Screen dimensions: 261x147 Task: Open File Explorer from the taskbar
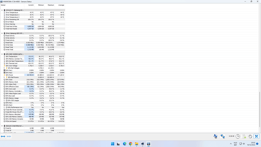136,144
